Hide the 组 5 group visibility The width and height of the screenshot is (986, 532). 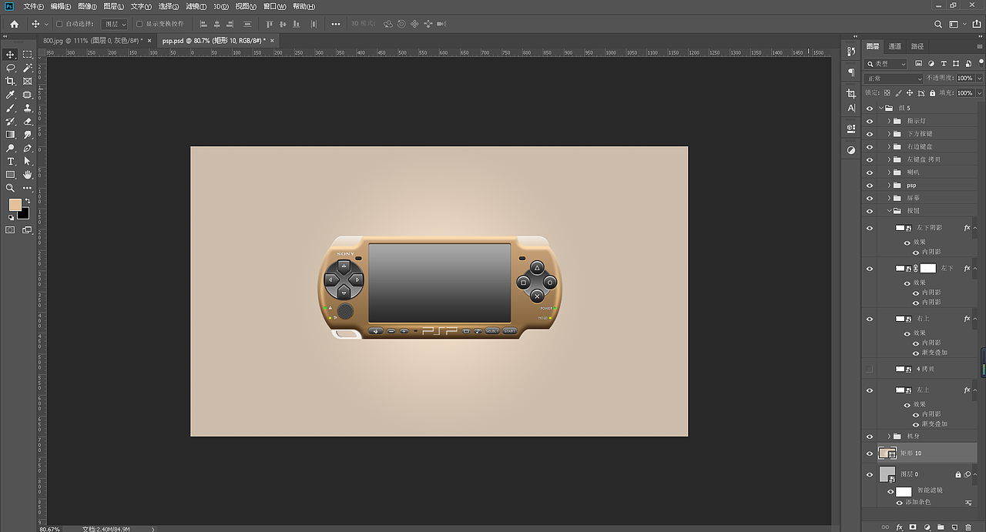click(870, 109)
